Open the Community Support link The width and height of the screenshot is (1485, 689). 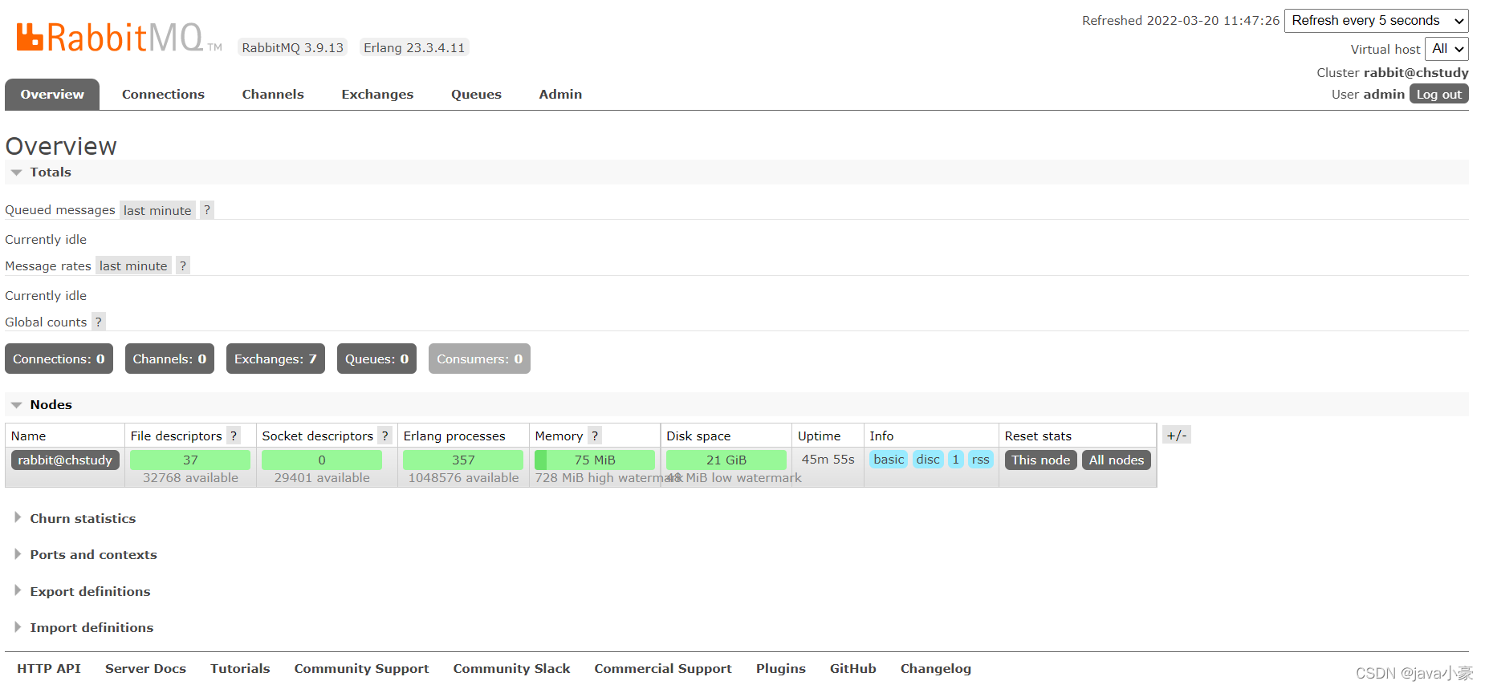click(x=361, y=668)
